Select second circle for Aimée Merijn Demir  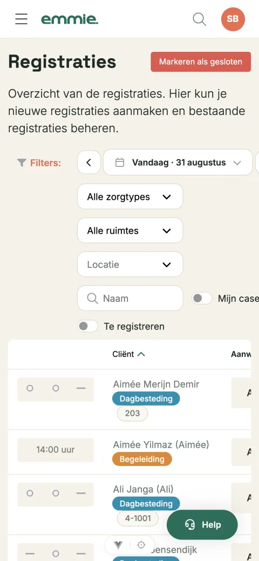[x=56, y=388]
